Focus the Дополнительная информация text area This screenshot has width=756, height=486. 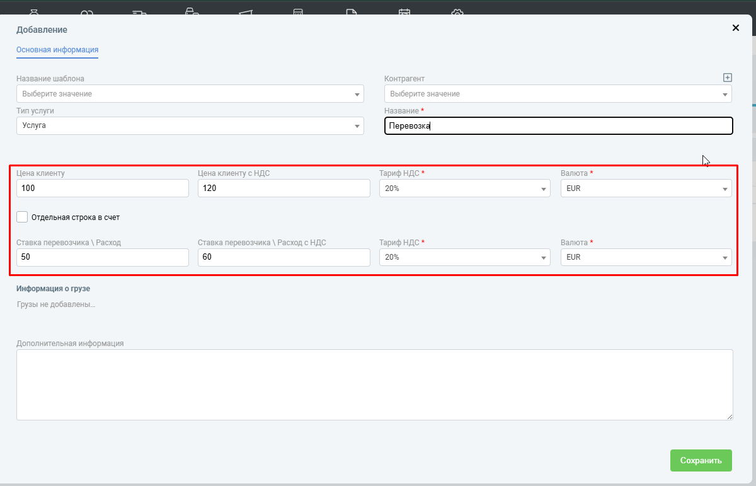374,385
